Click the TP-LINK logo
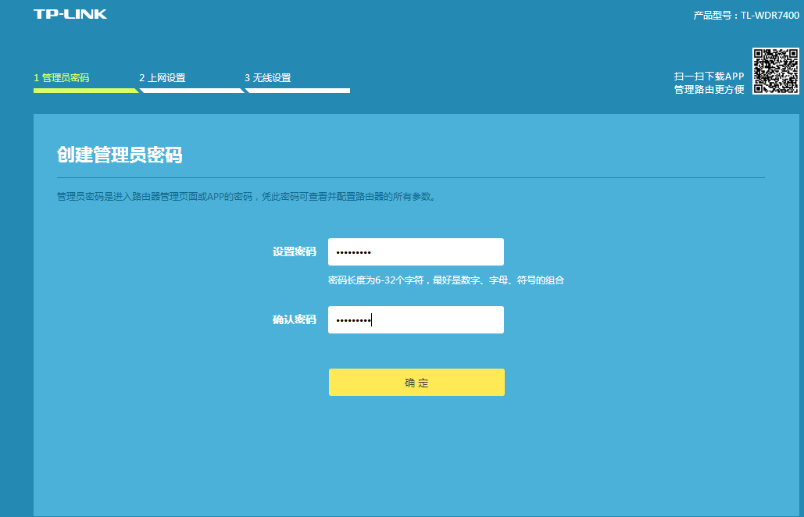 click(x=70, y=14)
